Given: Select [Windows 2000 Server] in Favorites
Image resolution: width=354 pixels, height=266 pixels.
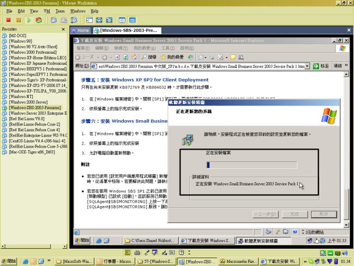Looking at the screenshot, I should coord(28,102).
